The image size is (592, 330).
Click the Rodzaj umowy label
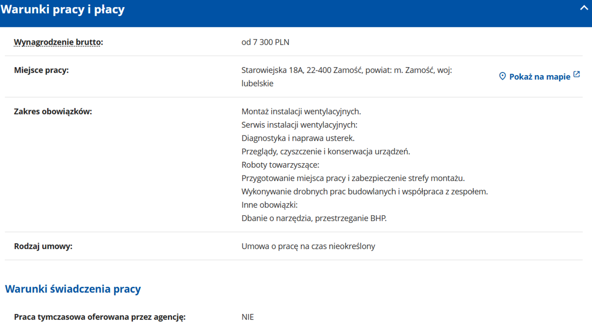[43, 246]
